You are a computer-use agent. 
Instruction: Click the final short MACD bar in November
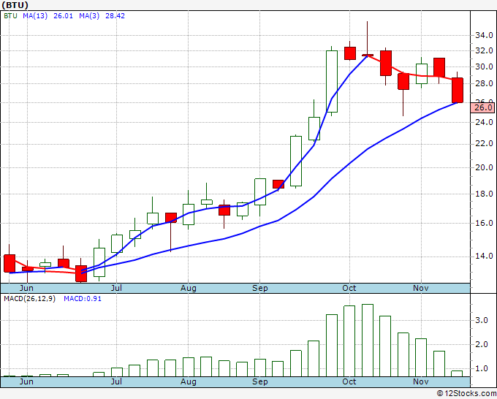tap(457, 373)
